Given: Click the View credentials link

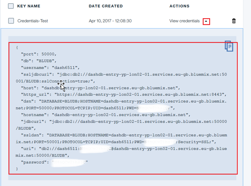Looking at the screenshot, I should tap(184, 21).
